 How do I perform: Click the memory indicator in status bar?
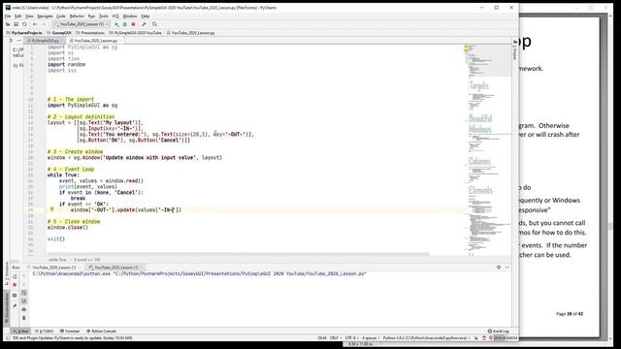pyautogui.click(x=506, y=338)
